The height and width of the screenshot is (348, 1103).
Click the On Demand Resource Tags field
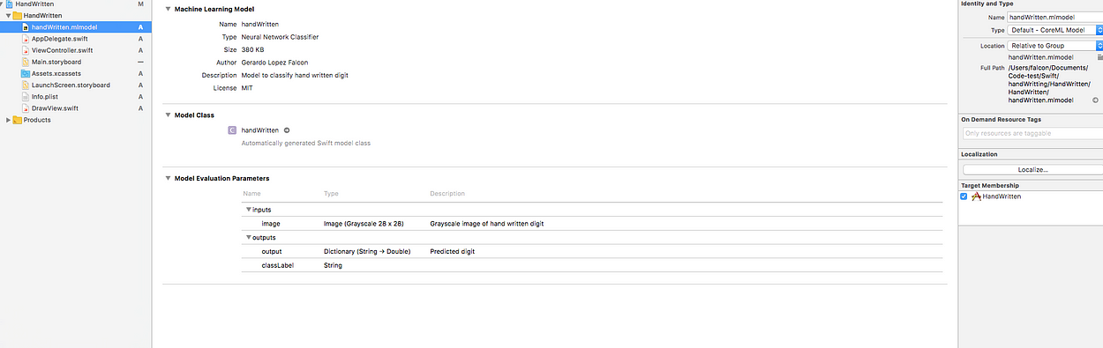[x=1032, y=133]
